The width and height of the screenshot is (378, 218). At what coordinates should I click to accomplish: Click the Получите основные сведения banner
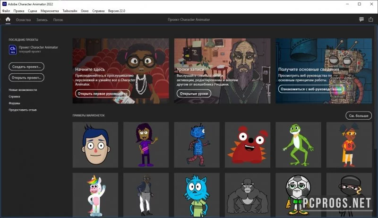click(324, 71)
